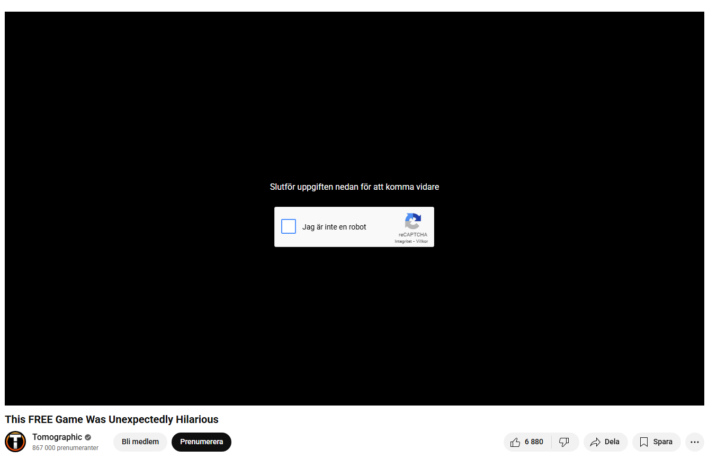717x458 pixels.
Task: Open the reCAPTCHA Villkor link
Action: click(422, 241)
